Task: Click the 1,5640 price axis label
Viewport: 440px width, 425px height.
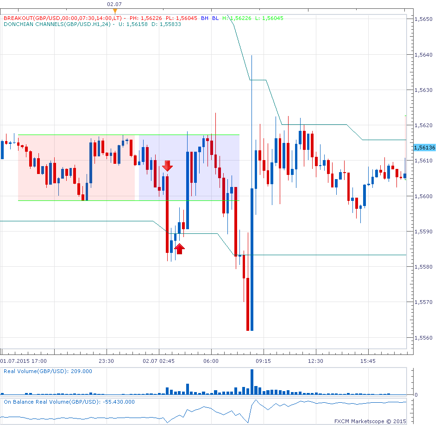Action: [423, 55]
